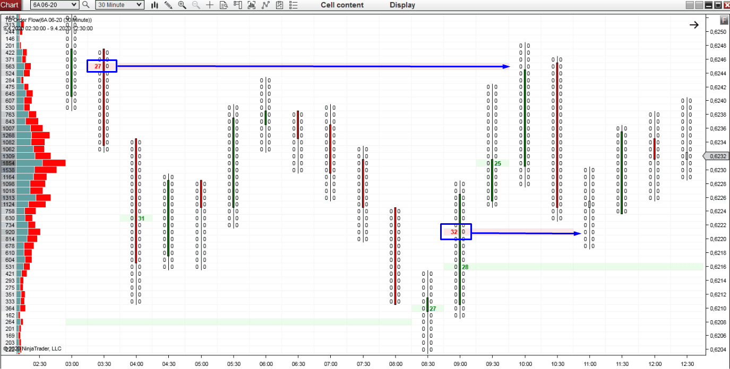Open the Cell content menu
The image size is (730, 369).
click(x=342, y=5)
